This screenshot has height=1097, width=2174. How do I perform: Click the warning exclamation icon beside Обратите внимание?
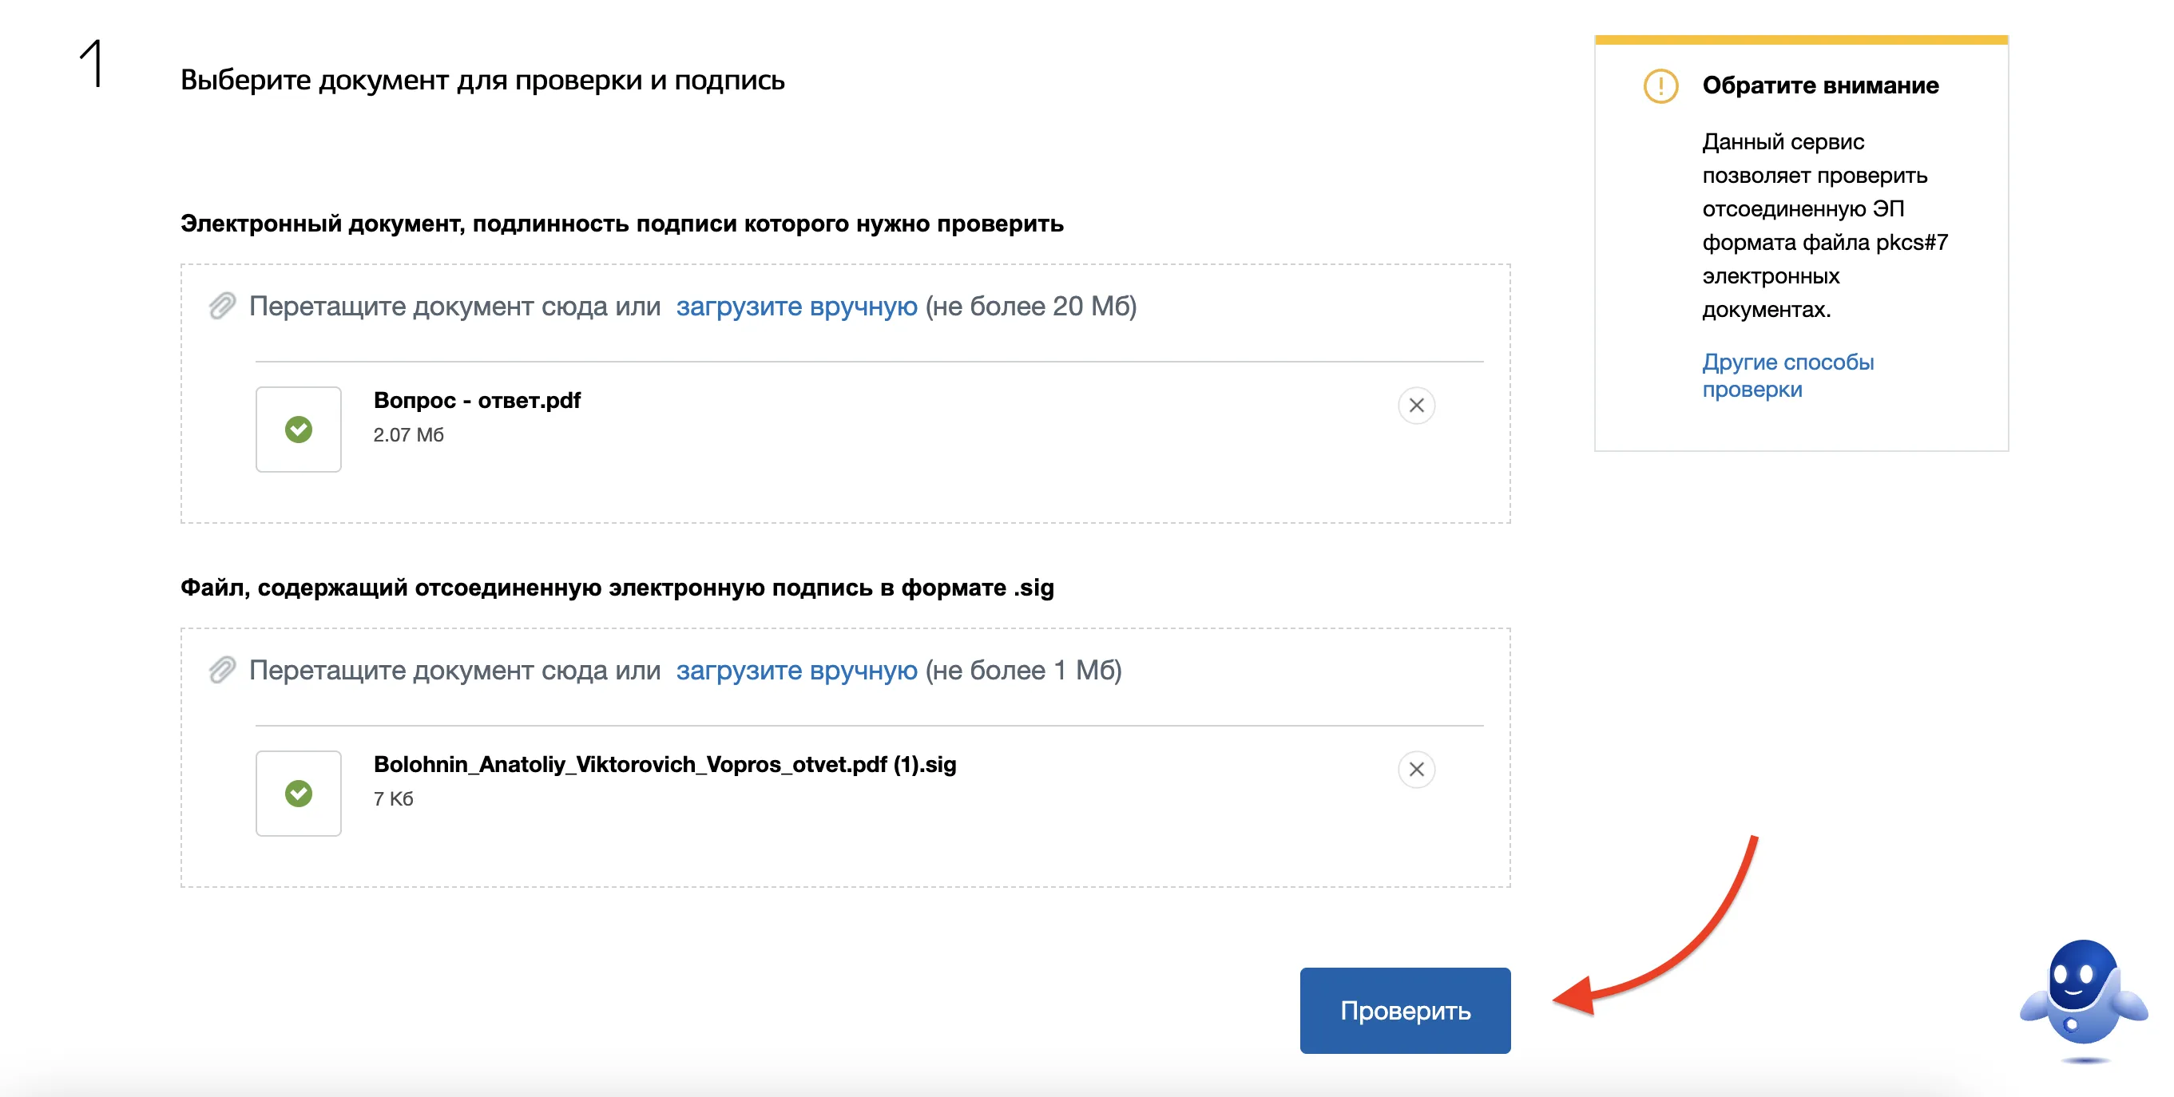pyautogui.click(x=1660, y=86)
